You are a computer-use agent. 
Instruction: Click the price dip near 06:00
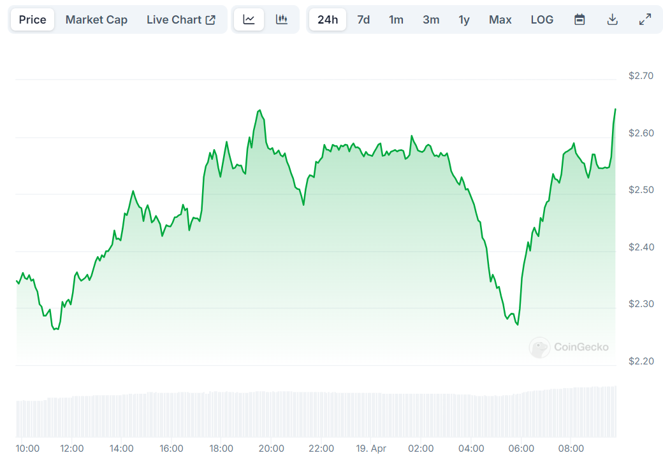pyautogui.click(x=517, y=324)
